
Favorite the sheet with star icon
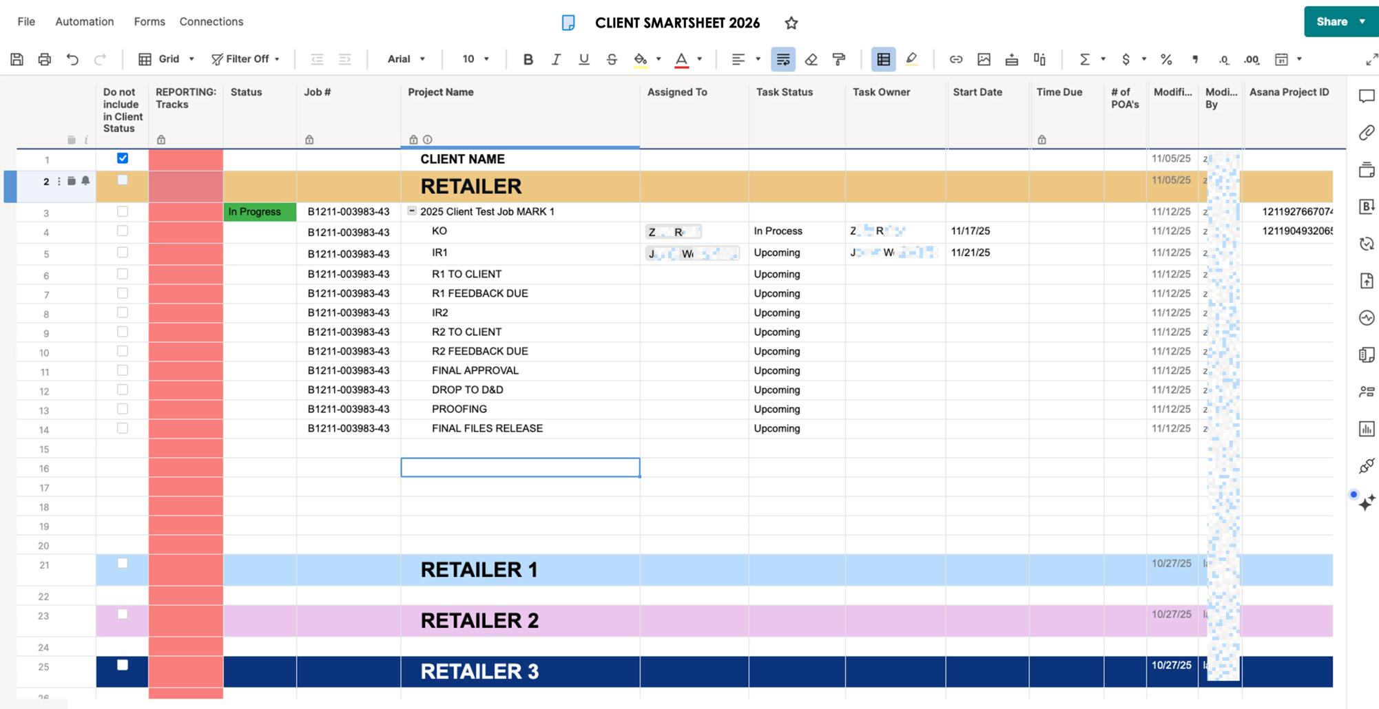pos(791,23)
